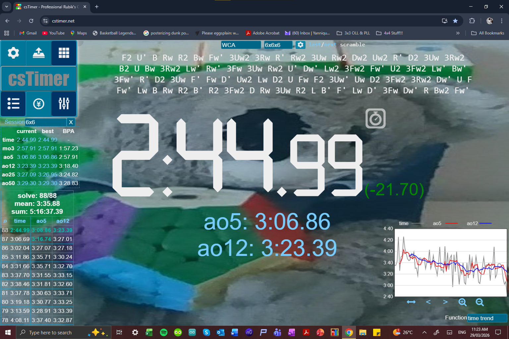Open csTimer settings gear
Viewport: 509px width, 339px height.
click(x=13, y=53)
